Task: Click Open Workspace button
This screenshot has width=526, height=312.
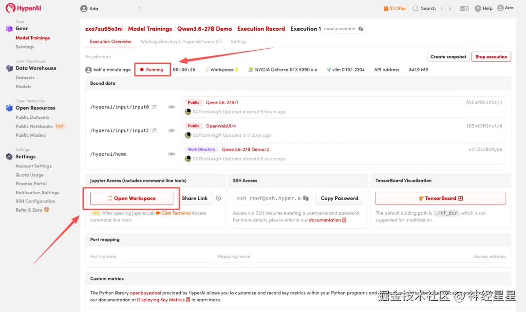Action: point(131,199)
